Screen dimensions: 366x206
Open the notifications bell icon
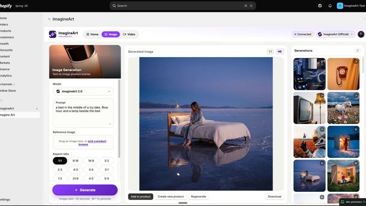pos(330,6)
